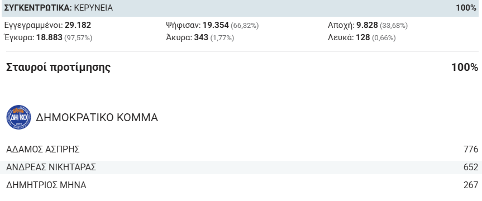The height and width of the screenshot is (201, 482).
Task: Click the Σταυροί προτίμησης section title
Action: 58,68
